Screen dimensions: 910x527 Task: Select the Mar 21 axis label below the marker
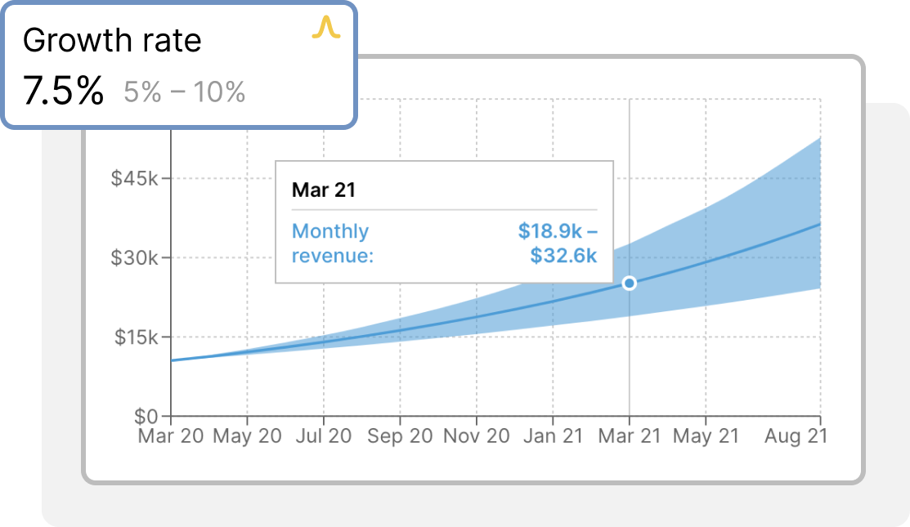click(630, 436)
